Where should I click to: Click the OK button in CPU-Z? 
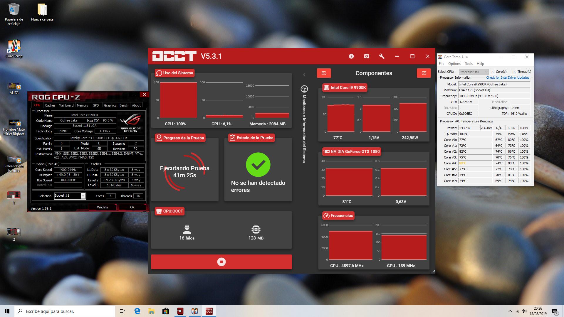tap(132, 207)
